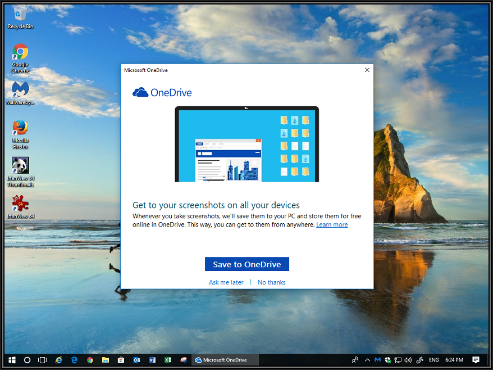Click Malwarebytes tray icon
The width and height of the screenshot is (493, 370).
(x=377, y=360)
